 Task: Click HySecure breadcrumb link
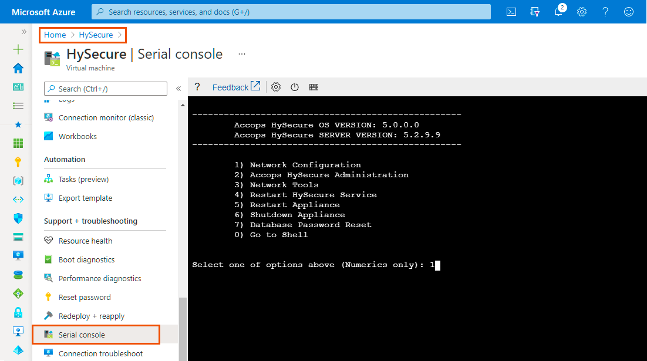tap(96, 35)
